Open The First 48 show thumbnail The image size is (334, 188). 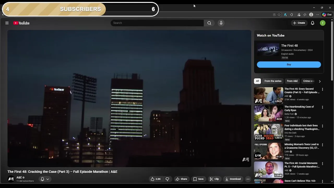tap(268, 49)
